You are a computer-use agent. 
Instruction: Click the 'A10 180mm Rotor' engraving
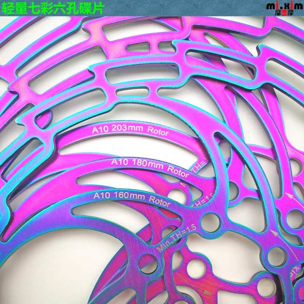point(150,167)
